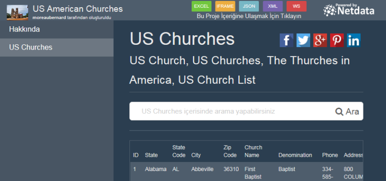Click State Code column header
The width and height of the screenshot is (386, 181).
[x=179, y=151]
